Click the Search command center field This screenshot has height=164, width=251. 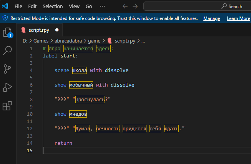coord(197,6)
